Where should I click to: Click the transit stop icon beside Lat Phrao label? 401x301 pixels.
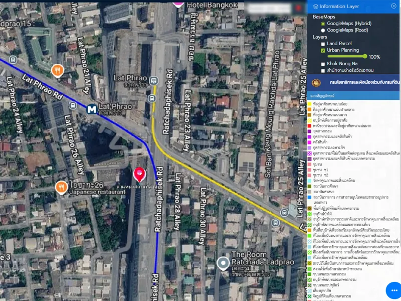[x=153, y=80]
